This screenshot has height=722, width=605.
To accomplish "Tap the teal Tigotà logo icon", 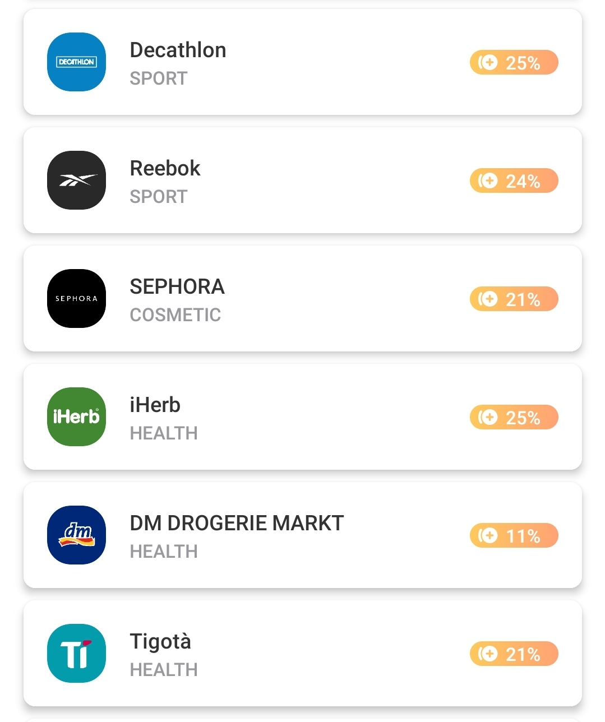I will click(76, 654).
